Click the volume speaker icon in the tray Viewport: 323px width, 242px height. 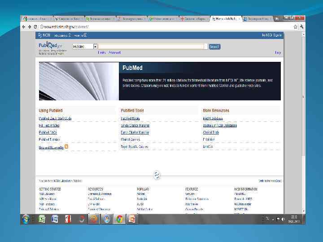click(283, 219)
